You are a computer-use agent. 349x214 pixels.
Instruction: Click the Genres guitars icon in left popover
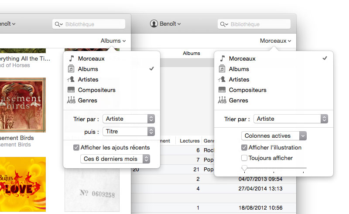click(x=71, y=100)
